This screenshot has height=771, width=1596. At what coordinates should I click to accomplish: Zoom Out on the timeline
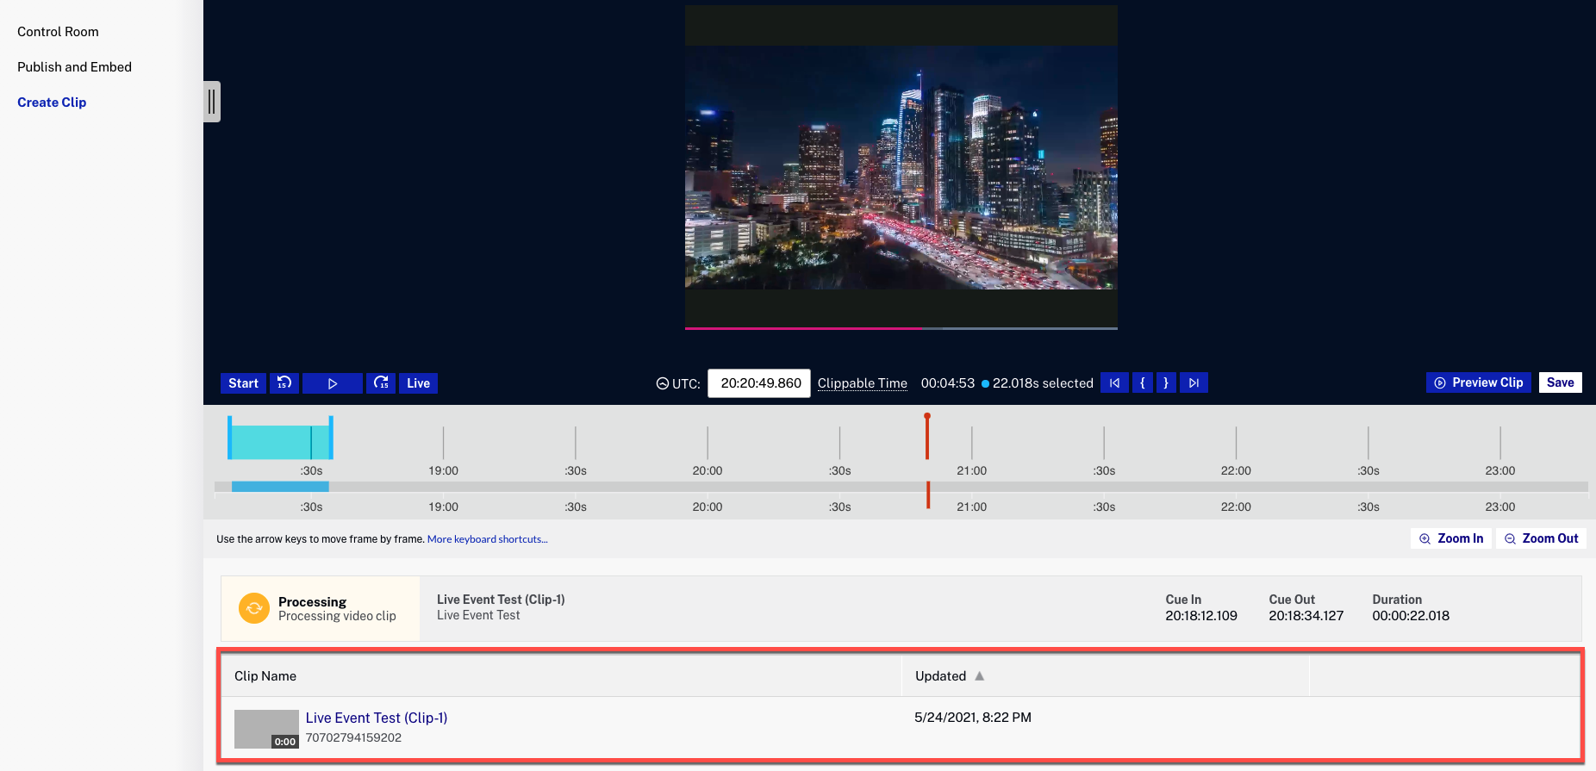click(1541, 538)
